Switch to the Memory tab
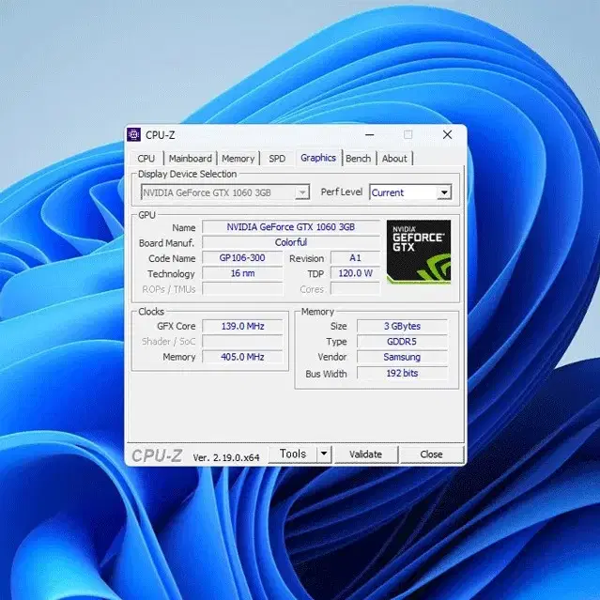This screenshot has height=600, width=600. [x=238, y=159]
